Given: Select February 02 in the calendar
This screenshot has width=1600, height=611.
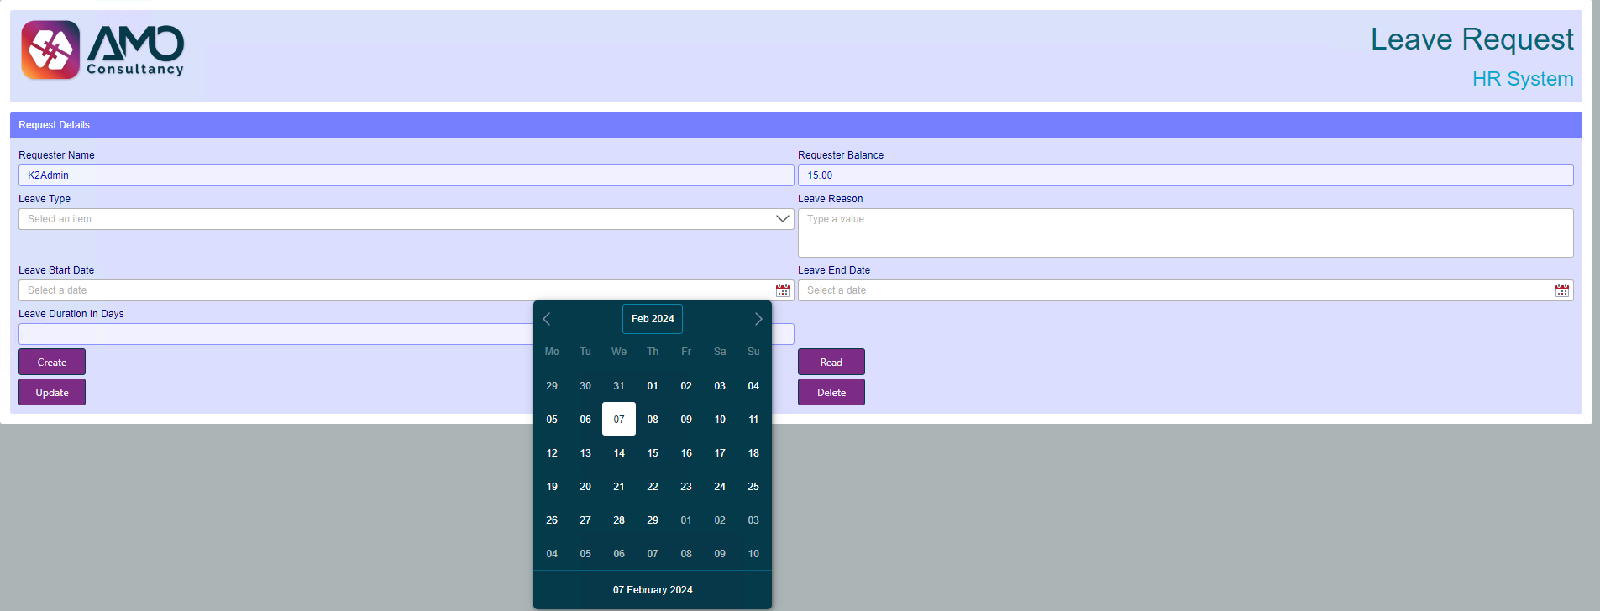Looking at the screenshot, I should click(x=686, y=386).
